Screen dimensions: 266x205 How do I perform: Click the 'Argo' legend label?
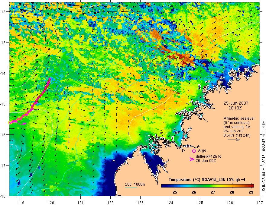(202, 150)
